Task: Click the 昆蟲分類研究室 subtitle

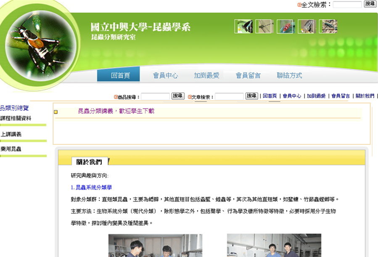Action: point(113,37)
